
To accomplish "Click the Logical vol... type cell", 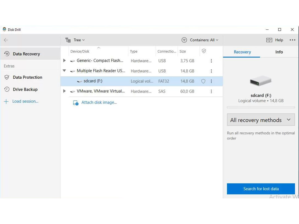I will click(x=142, y=81).
